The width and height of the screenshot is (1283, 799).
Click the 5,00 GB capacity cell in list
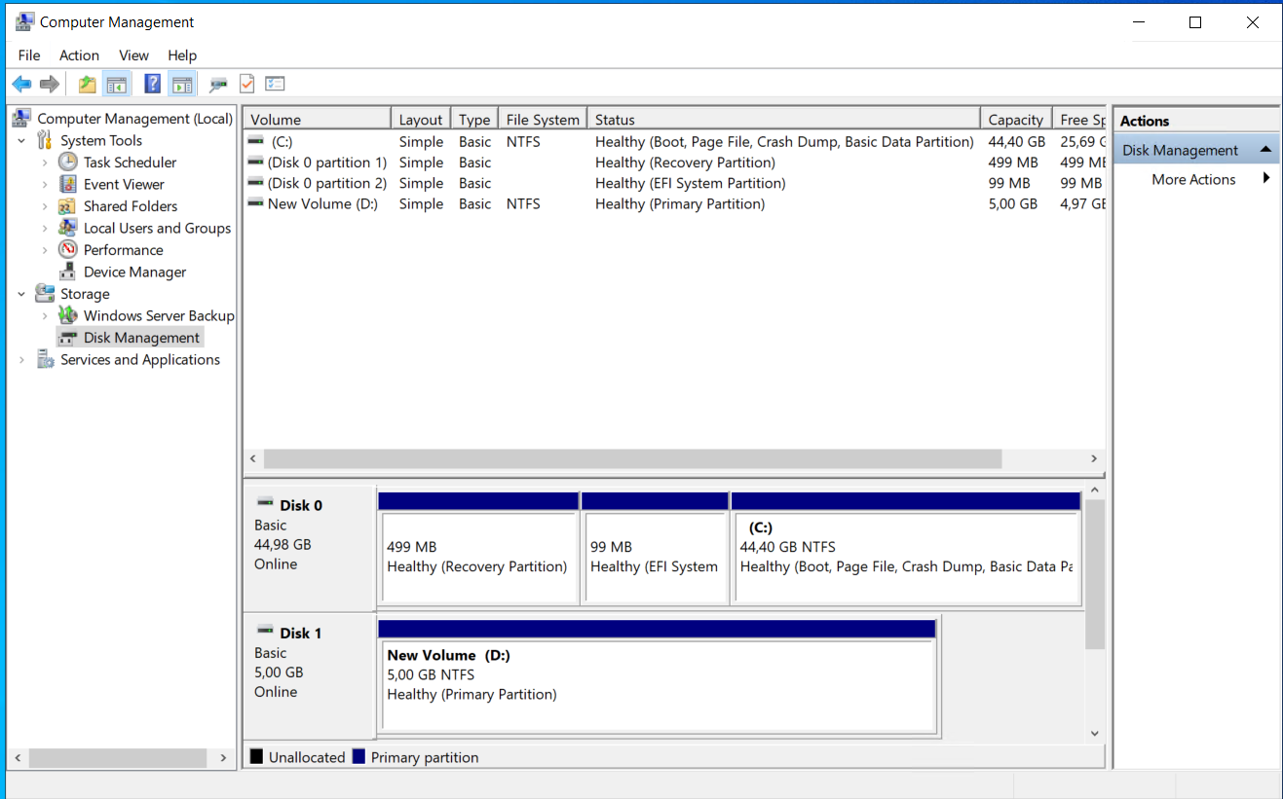1012,204
